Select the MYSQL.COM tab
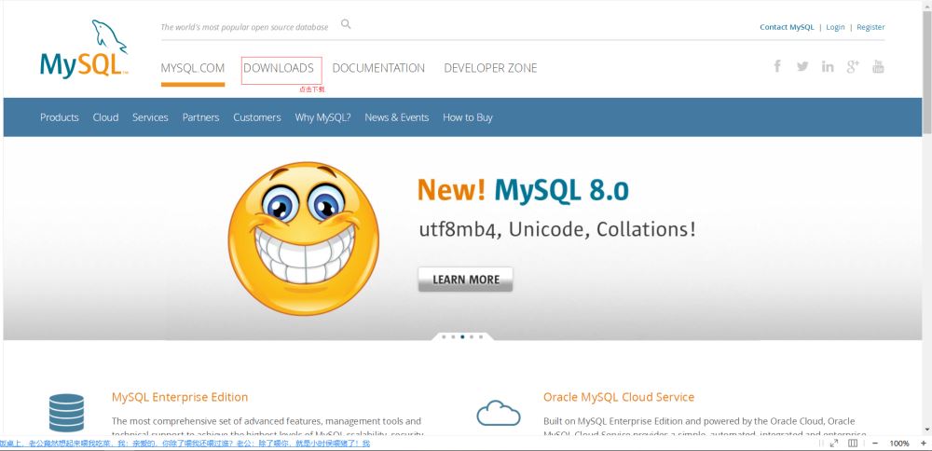 coord(193,68)
